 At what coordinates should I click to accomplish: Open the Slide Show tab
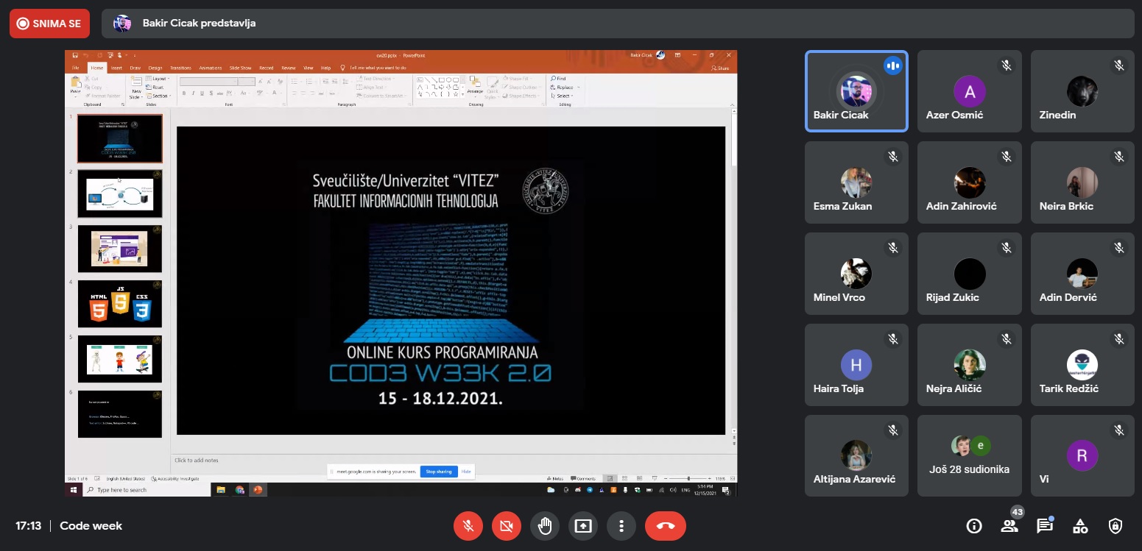(240, 68)
